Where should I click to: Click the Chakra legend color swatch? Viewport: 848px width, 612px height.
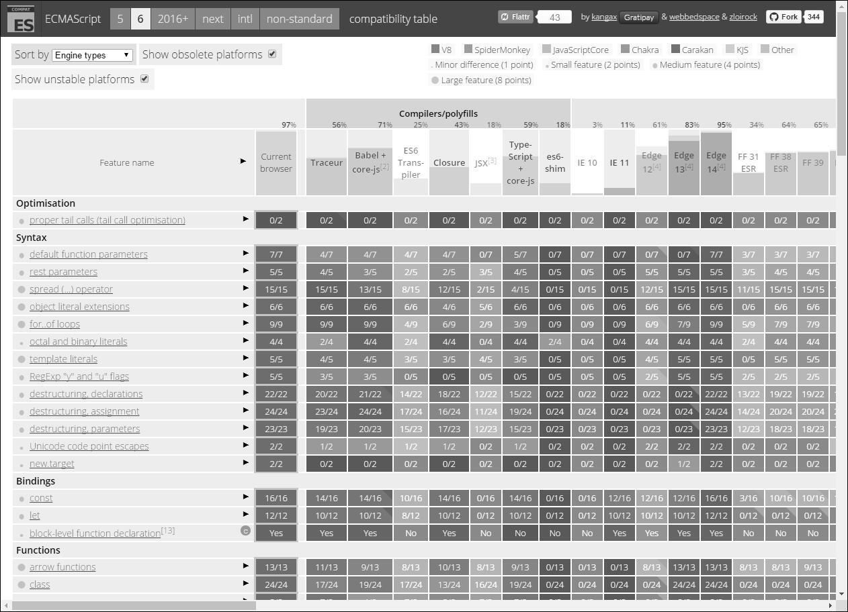(x=626, y=49)
